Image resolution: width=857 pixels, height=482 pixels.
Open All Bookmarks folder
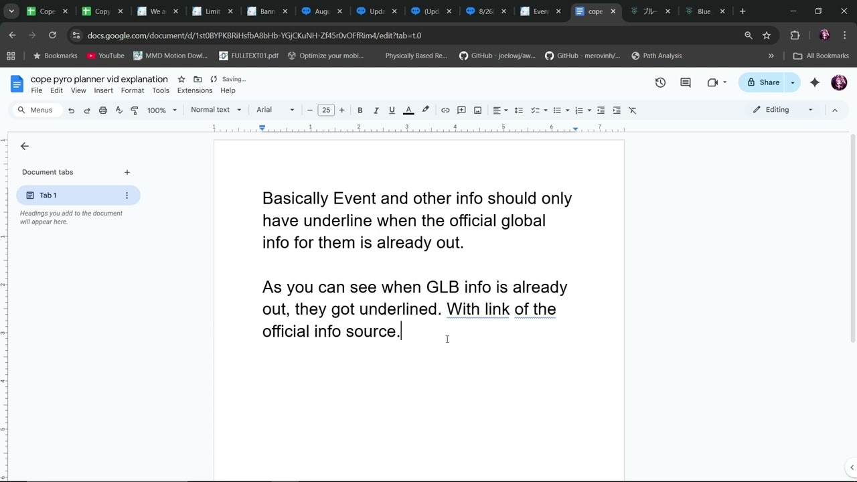click(x=821, y=56)
